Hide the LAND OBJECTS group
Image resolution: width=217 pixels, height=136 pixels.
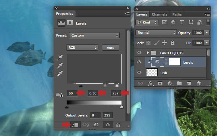pyautogui.click(x=139, y=52)
